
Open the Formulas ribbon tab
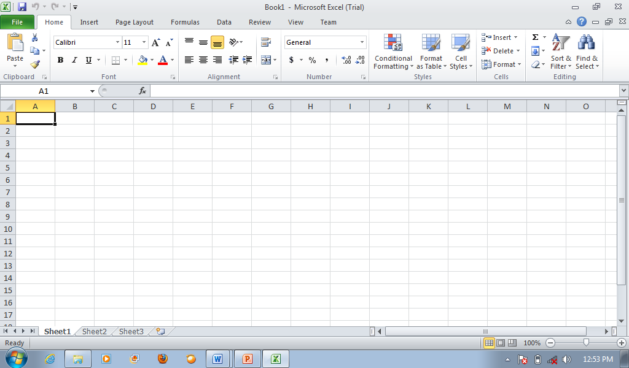coord(185,22)
